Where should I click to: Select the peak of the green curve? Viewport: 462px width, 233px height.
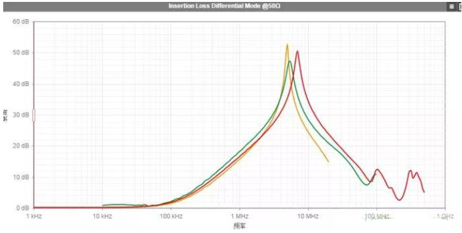[x=290, y=61]
